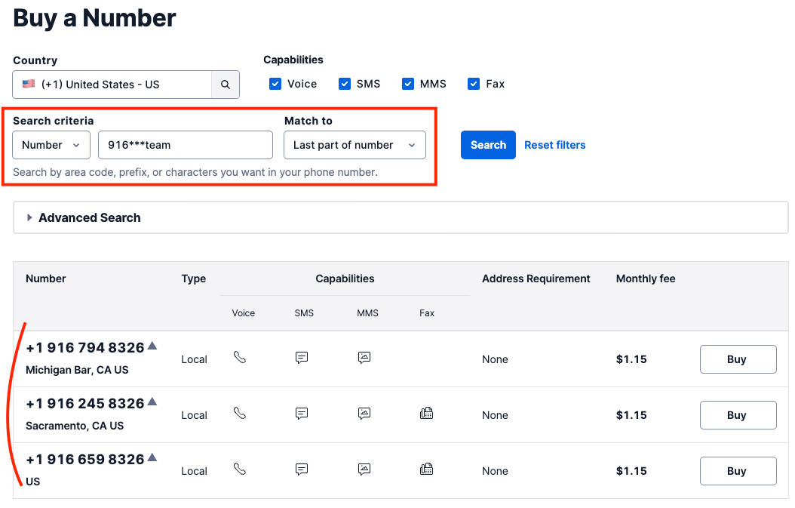Click the fax icon for +1 916 659 8326
Screen dimensions: 795x508
[x=426, y=470]
